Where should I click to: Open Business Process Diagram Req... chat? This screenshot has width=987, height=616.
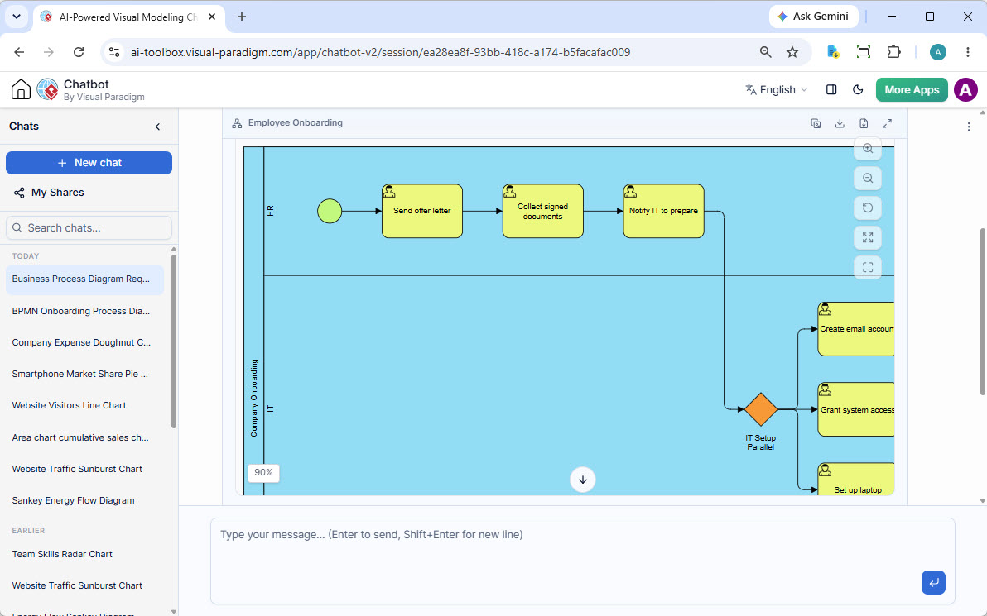click(x=84, y=279)
